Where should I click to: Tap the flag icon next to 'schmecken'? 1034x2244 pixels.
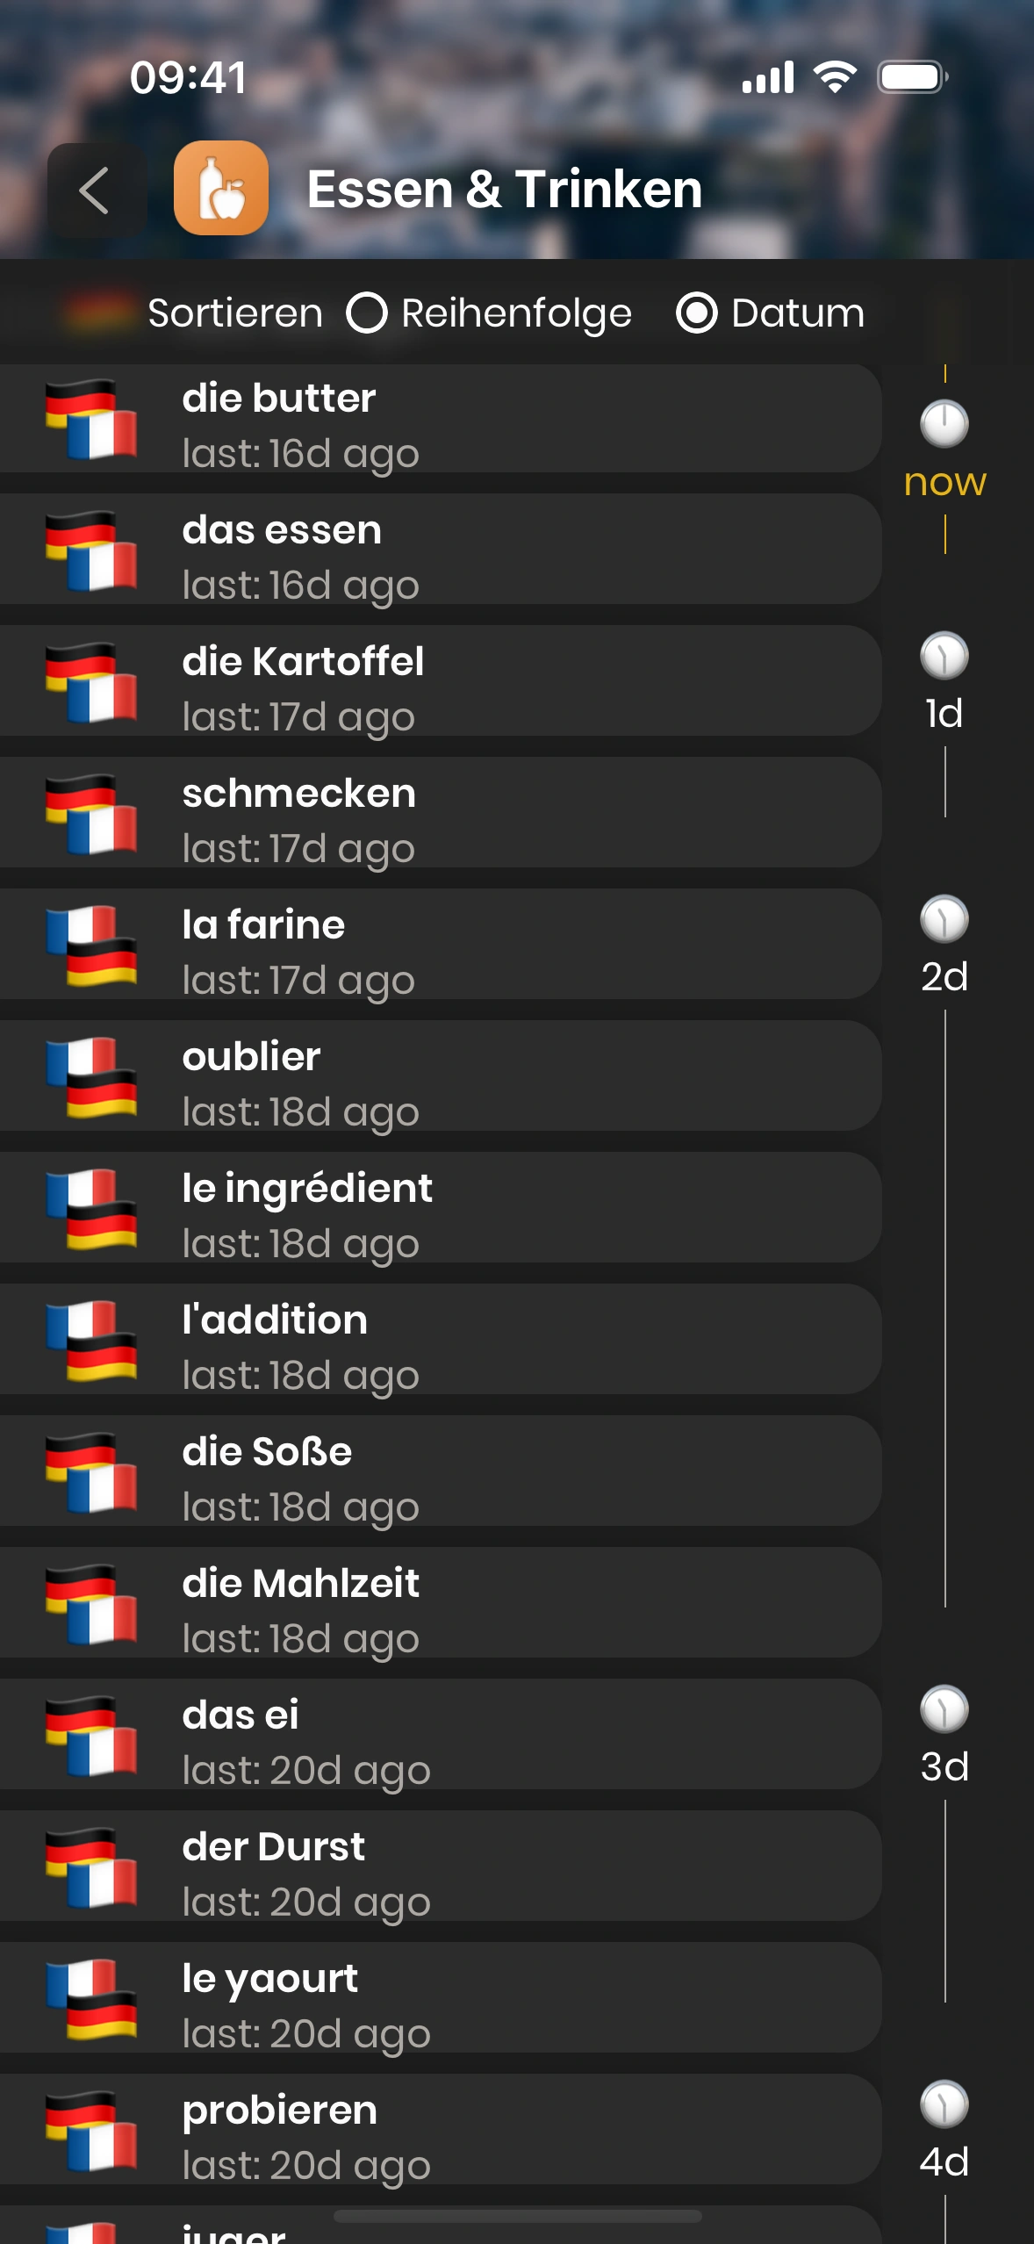(91, 815)
